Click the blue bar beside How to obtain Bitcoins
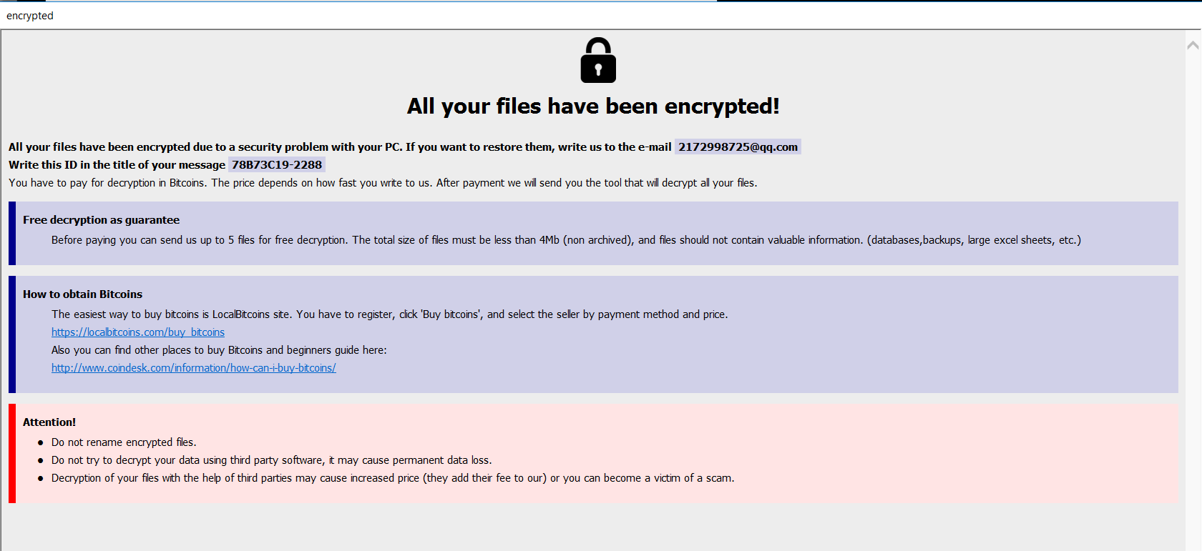This screenshot has height=551, width=1202. (12, 334)
